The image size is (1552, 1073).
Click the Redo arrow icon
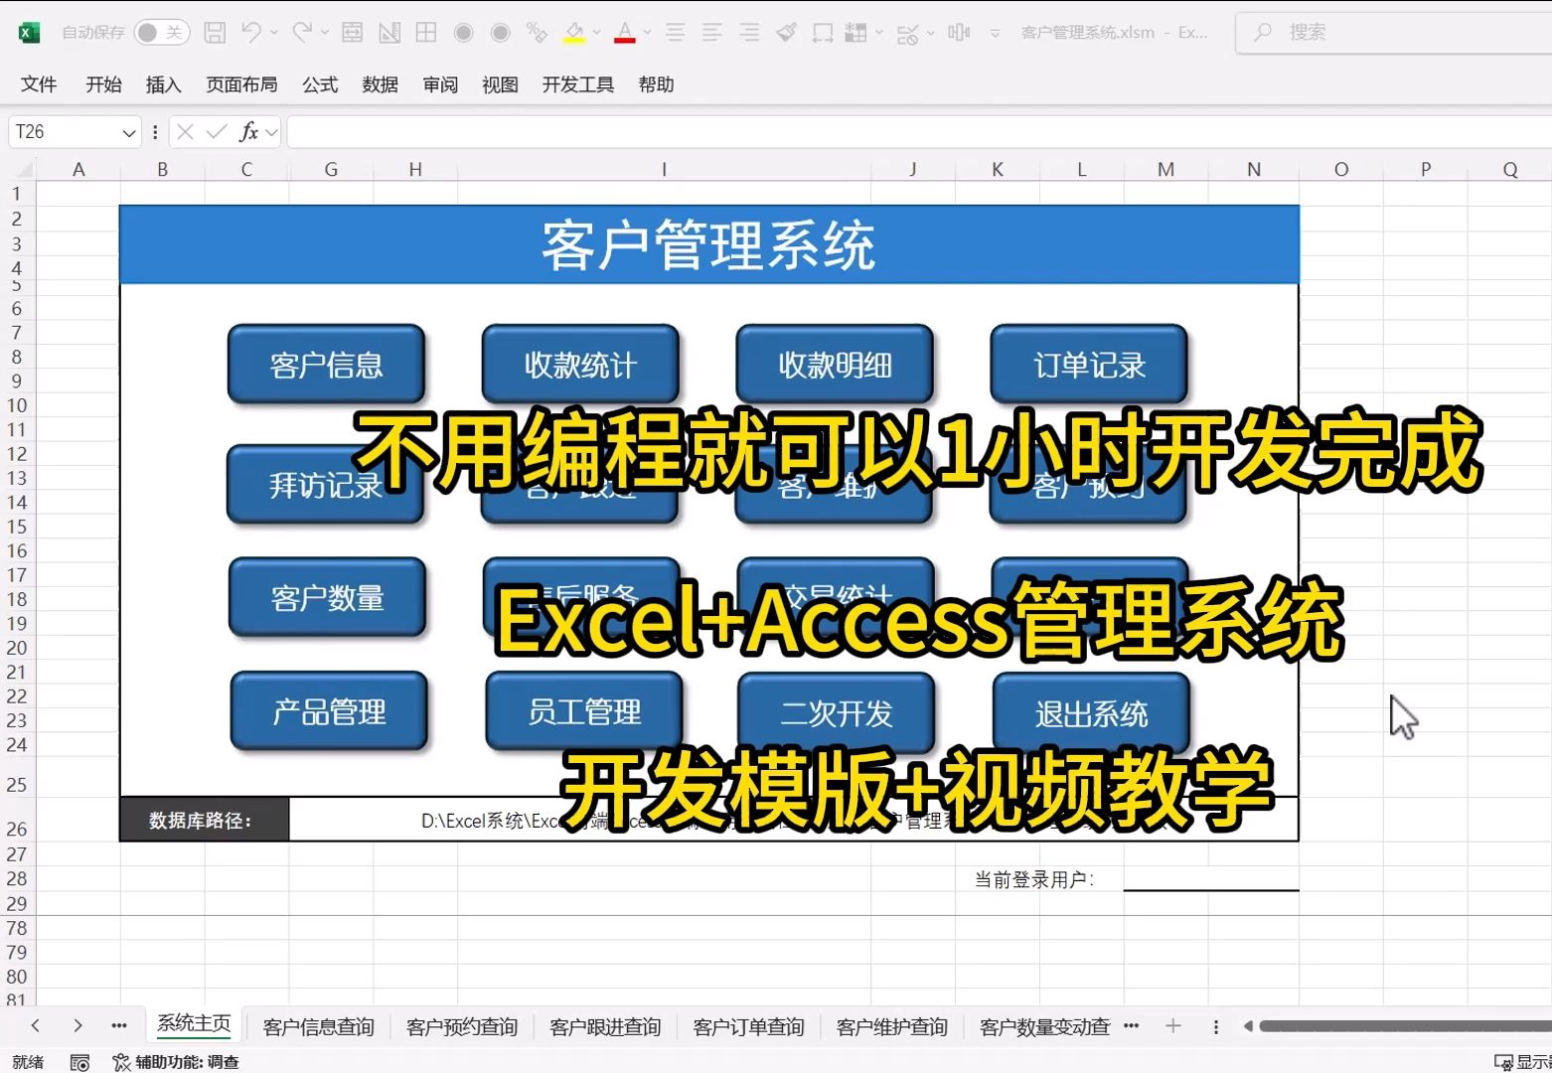tap(302, 33)
